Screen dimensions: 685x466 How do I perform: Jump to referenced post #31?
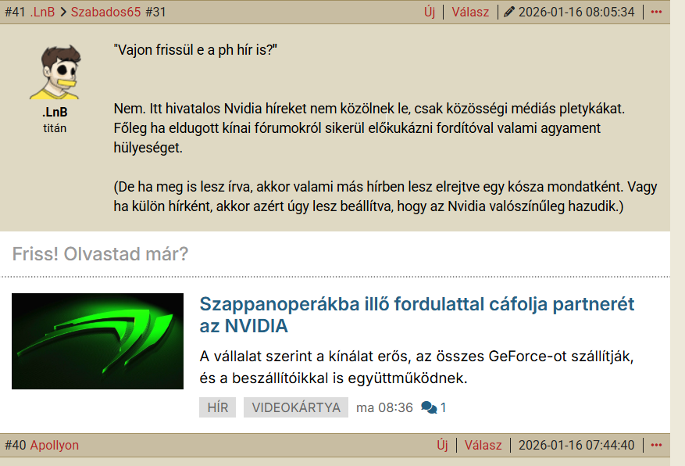coord(155,12)
